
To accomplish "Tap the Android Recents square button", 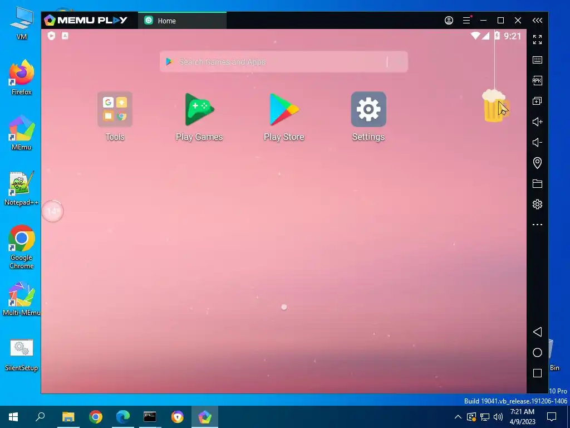I will tap(537, 373).
